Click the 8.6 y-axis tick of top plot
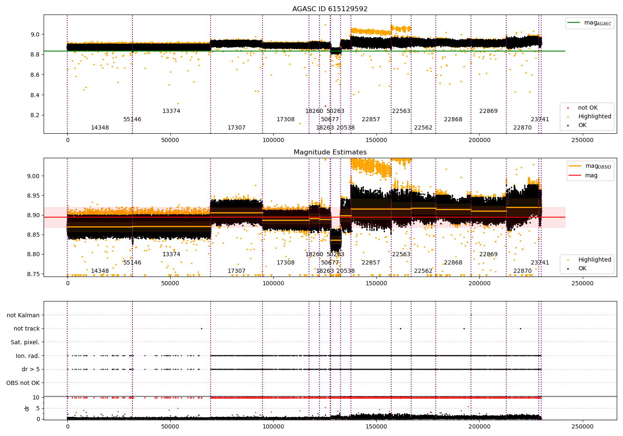The image size is (623, 436). (x=35, y=75)
